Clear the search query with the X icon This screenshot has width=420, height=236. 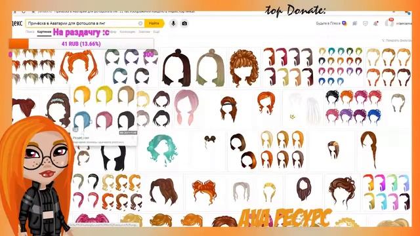point(140,24)
